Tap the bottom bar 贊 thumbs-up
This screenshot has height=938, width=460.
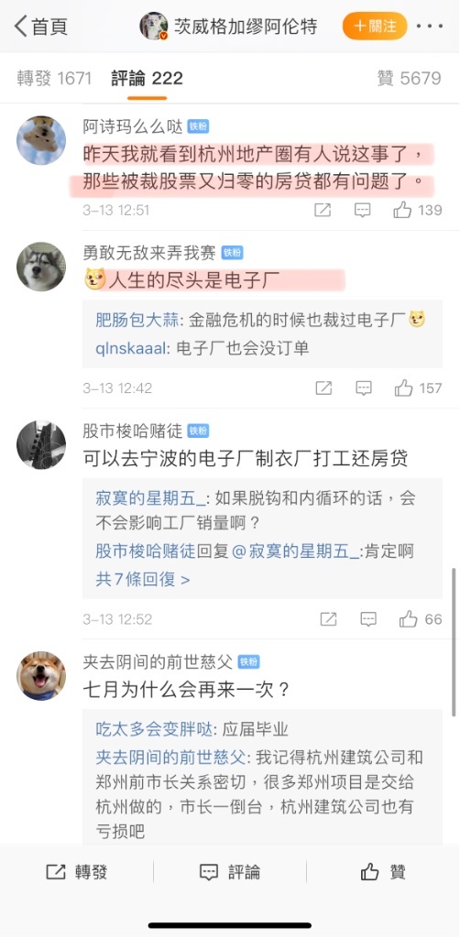tap(383, 872)
